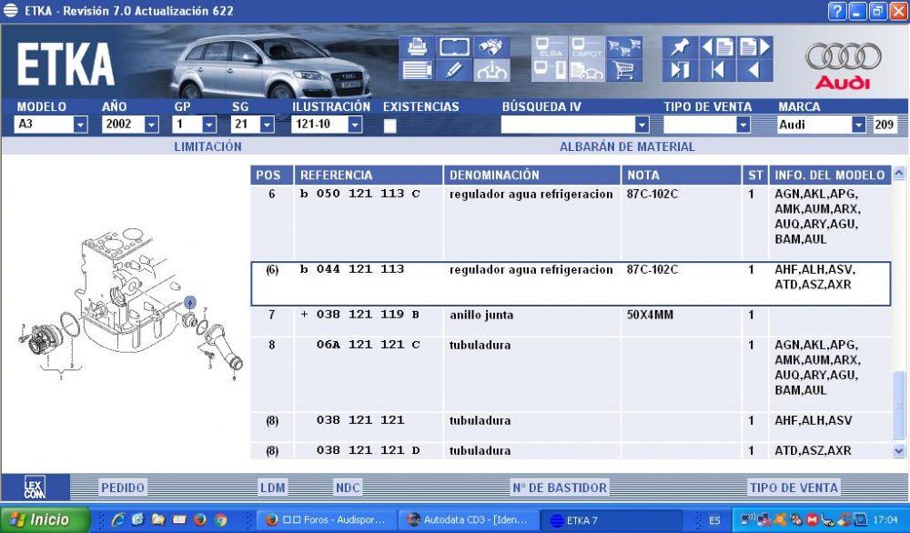Click the Nº DE BASTIDOR label
Screen dimensions: 910x533
(560, 488)
